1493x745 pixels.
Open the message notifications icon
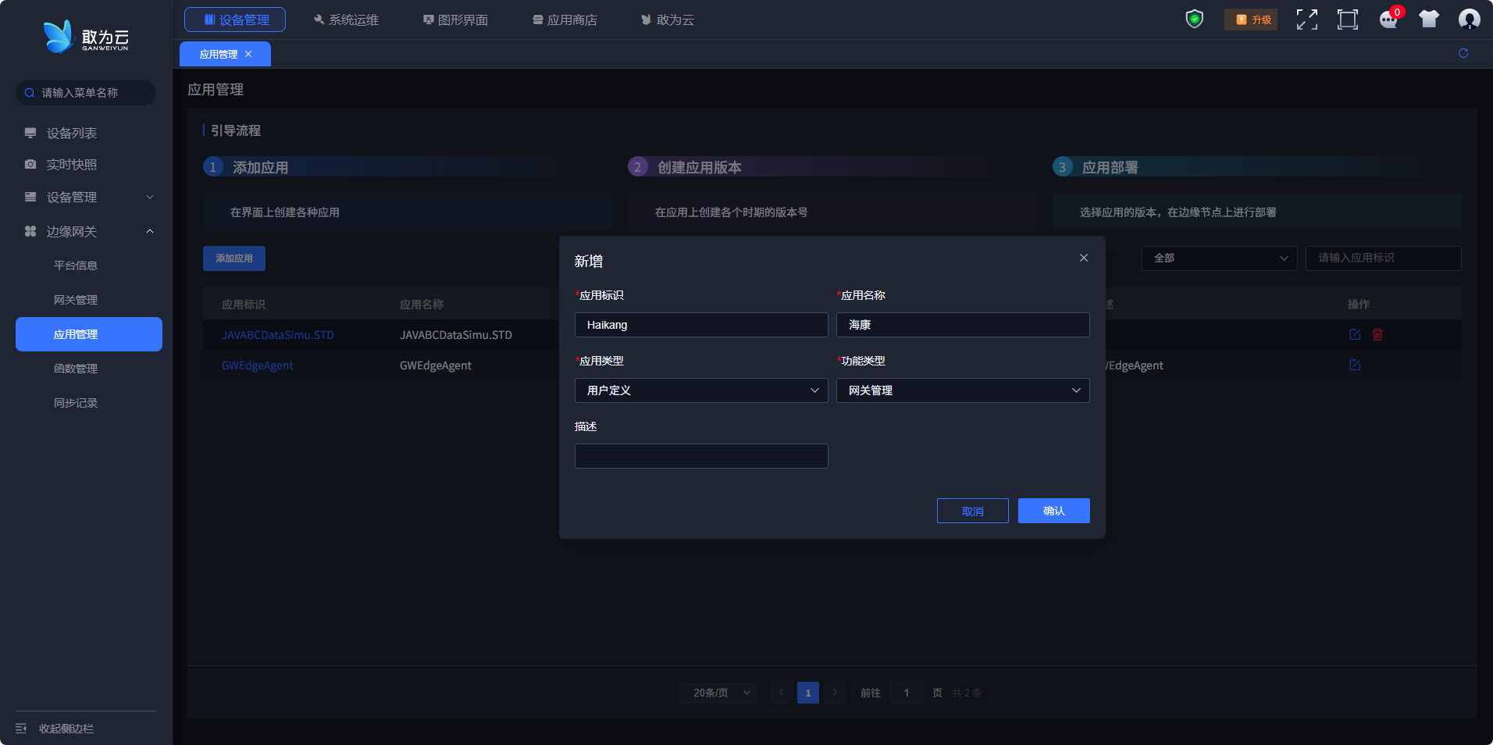pos(1388,20)
